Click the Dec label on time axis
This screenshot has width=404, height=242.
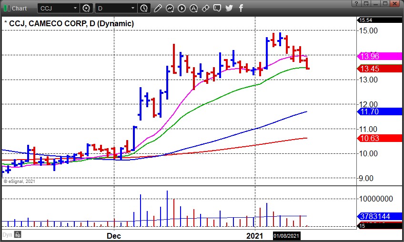pyautogui.click(x=113, y=236)
